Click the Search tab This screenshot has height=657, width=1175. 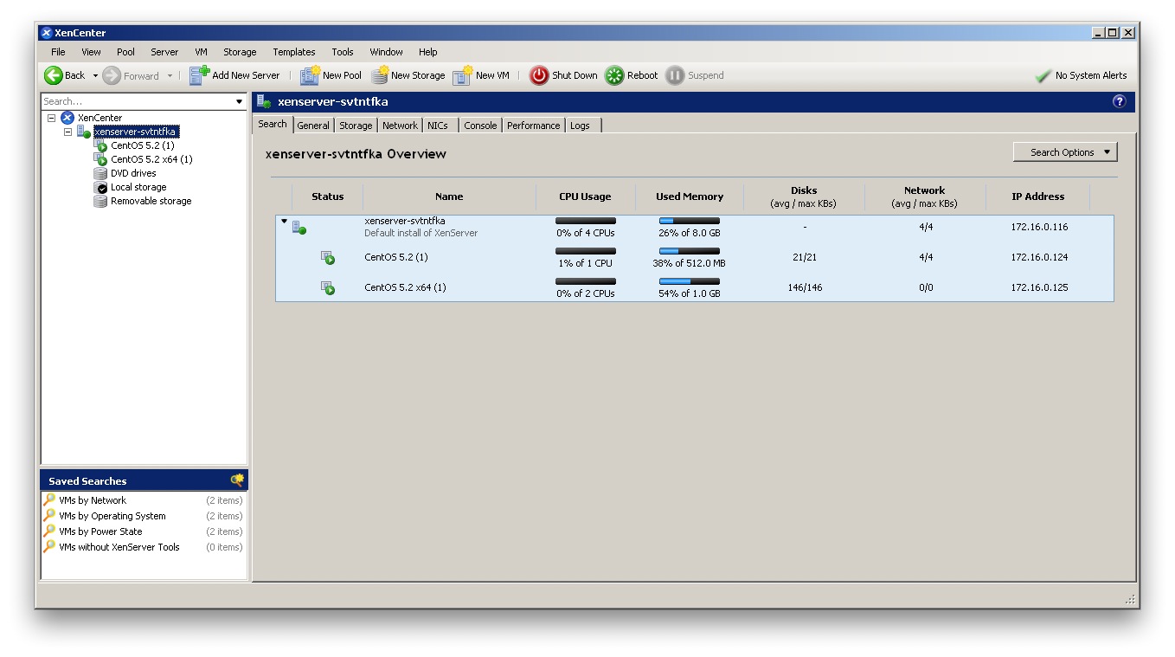pos(273,124)
